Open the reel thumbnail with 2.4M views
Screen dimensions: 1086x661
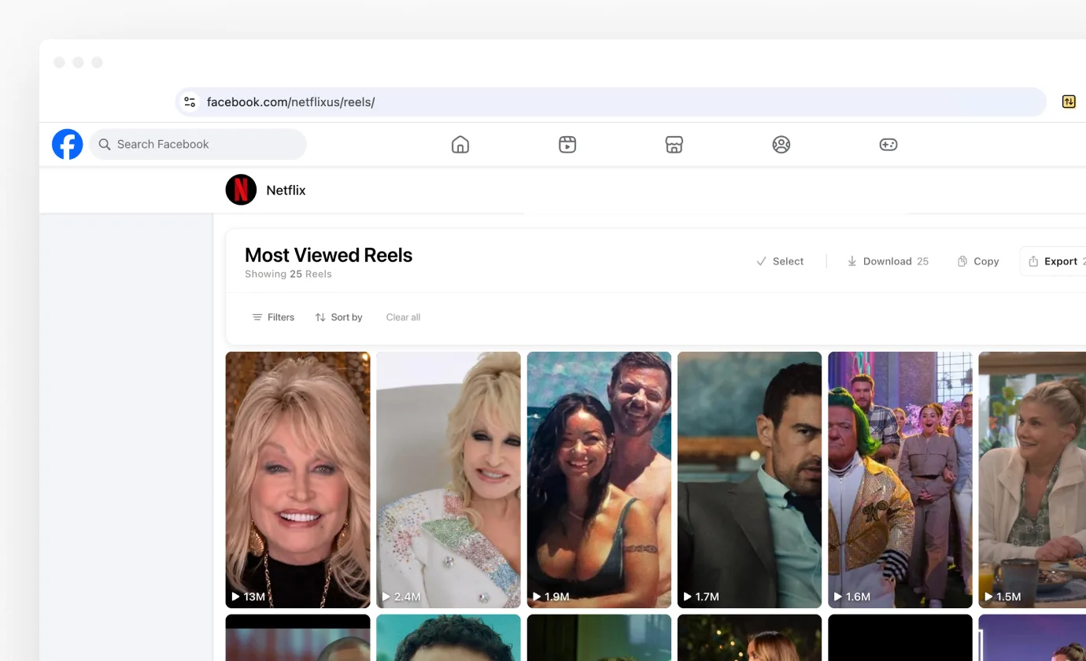coord(449,480)
